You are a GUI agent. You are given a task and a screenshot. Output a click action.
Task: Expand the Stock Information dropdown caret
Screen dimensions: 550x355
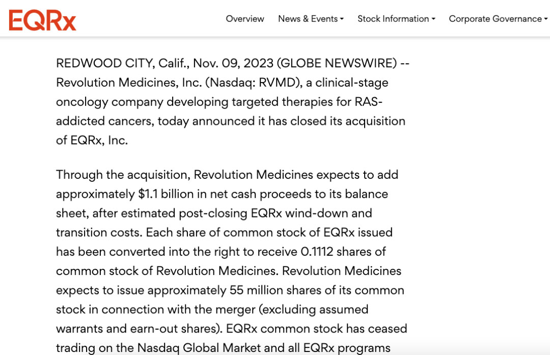pos(433,19)
